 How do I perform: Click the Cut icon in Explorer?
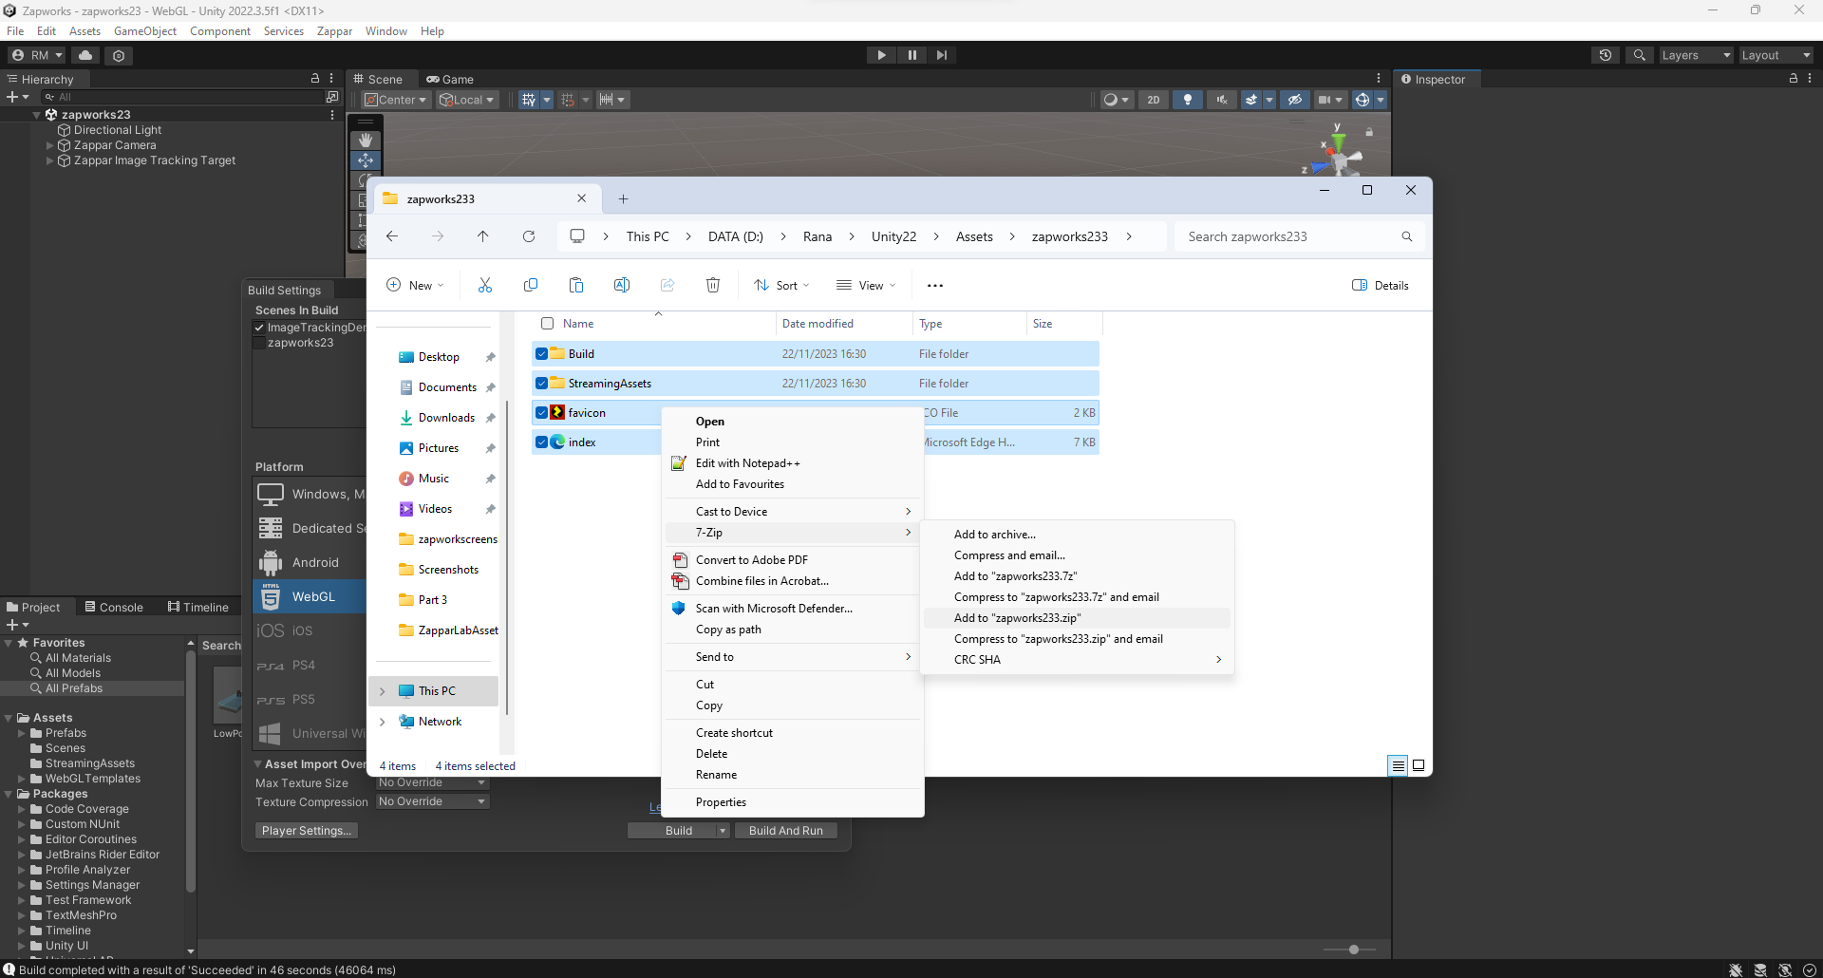point(485,285)
